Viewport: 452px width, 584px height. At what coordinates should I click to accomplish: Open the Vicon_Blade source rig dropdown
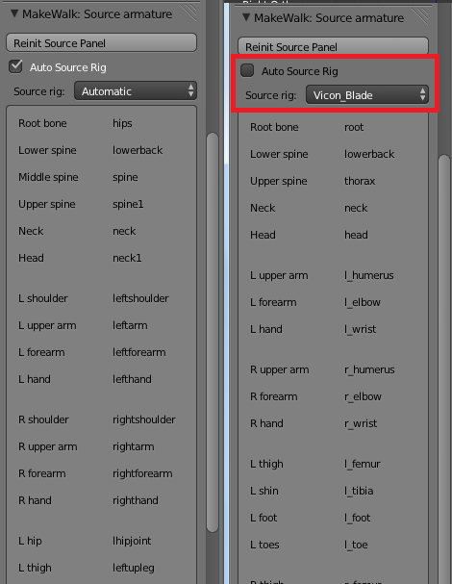coord(367,95)
